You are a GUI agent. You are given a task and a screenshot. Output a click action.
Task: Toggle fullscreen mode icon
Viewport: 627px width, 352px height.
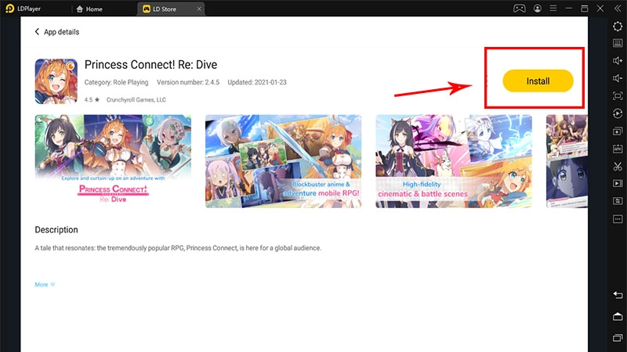coord(618,95)
